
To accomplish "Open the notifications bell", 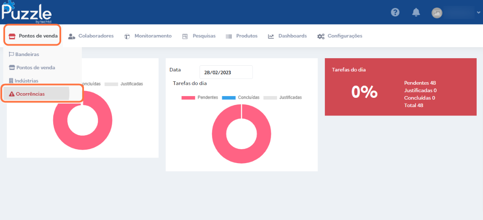I will click(x=416, y=12).
